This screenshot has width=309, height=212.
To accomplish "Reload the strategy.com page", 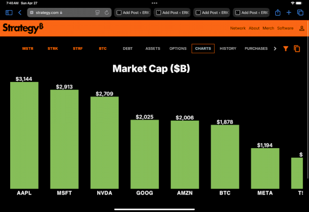I will click(x=107, y=12).
